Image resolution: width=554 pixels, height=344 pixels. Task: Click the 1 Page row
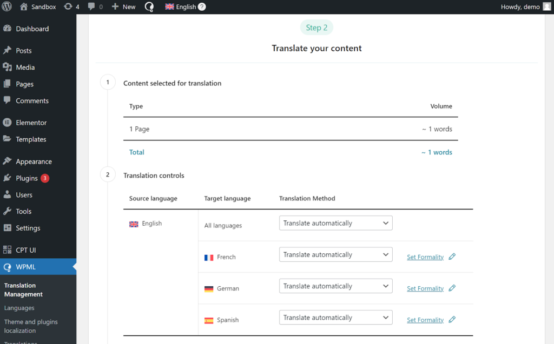click(x=291, y=129)
